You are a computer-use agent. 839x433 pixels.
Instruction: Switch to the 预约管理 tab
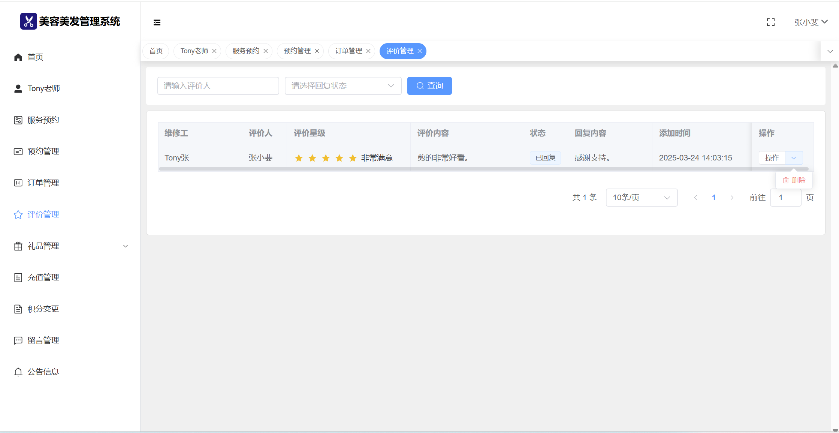coord(297,51)
